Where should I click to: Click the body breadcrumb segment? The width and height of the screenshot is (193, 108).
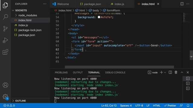pos(94,10)
